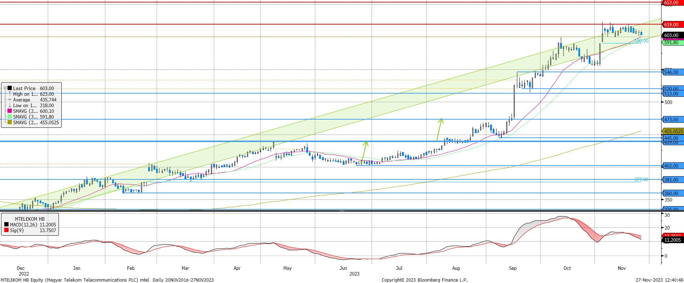Click the 11.2005 MACD axis label
Viewport: 684px width, 283px height.
pyautogui.click(x=673, y=240)
